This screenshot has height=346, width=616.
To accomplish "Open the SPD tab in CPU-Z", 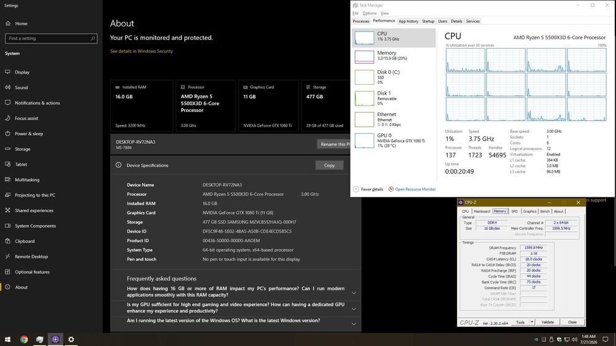I will point(514,211).
